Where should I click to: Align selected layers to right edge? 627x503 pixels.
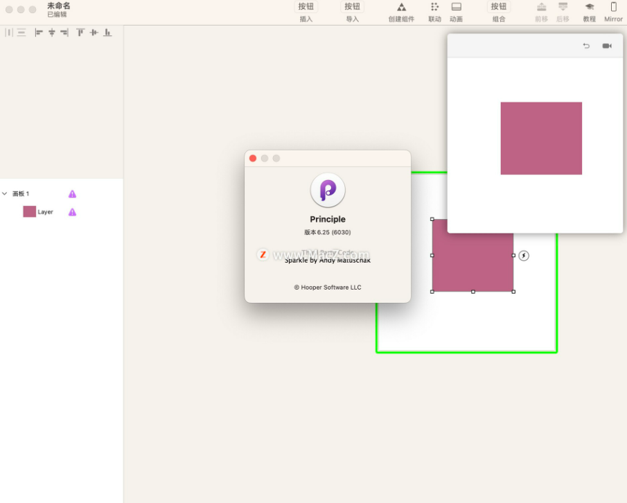point(64,33)
